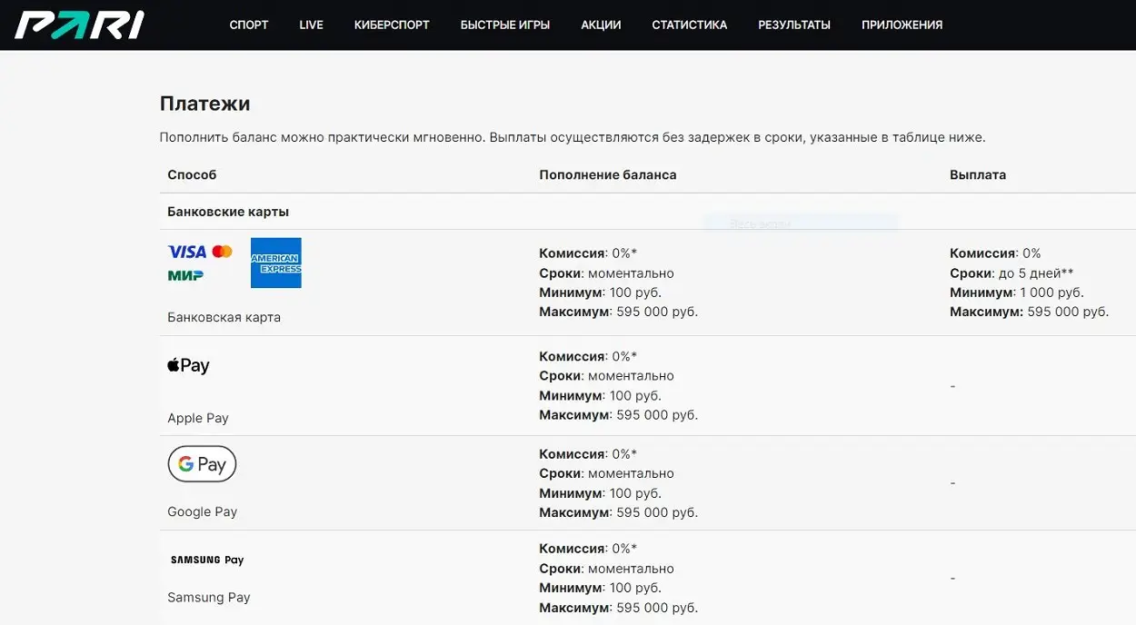Click bank card deposit Сроки моментально line
This screenshot has width=1136, height=625.
click(x=606, y=273)
